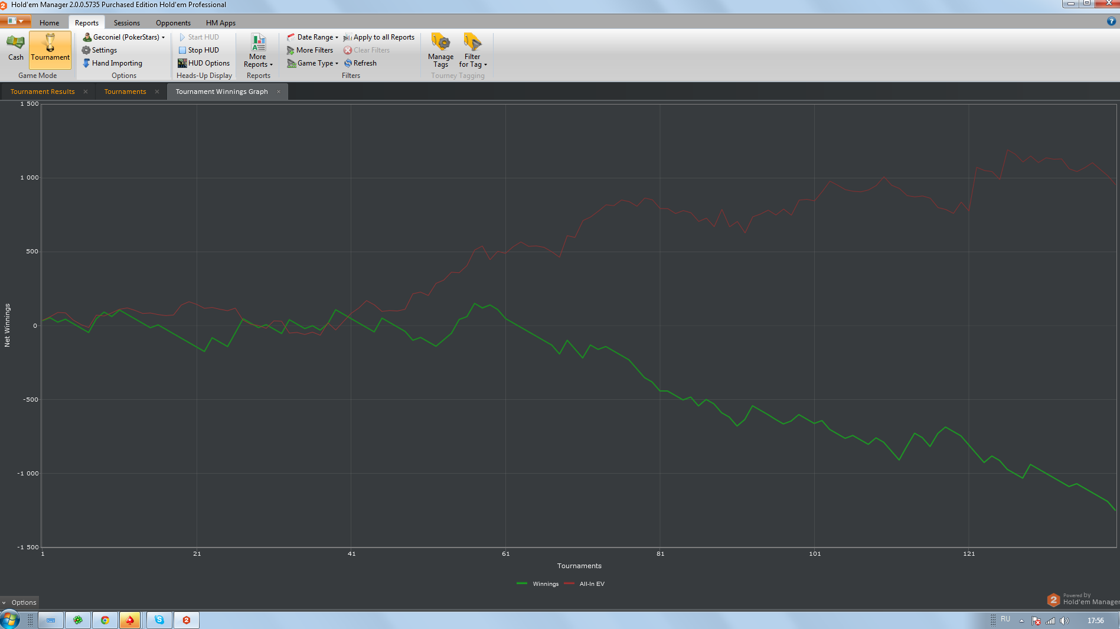The image size is (1120, 629).
Task: Open HUD Options
Action: click(204, 63)
